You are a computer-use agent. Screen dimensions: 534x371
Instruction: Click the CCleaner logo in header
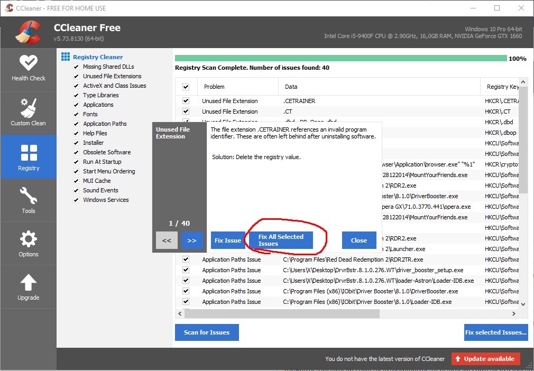click(x=28, y=32)
